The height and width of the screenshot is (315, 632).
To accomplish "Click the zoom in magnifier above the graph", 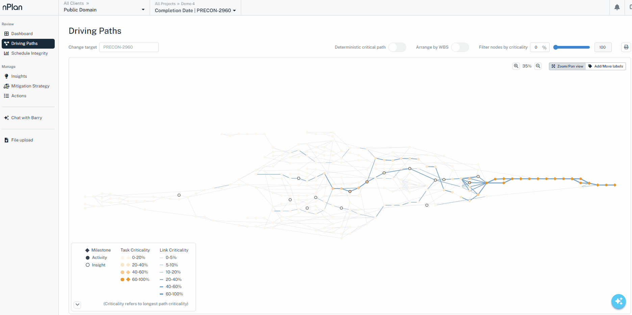I will point(516,66).
